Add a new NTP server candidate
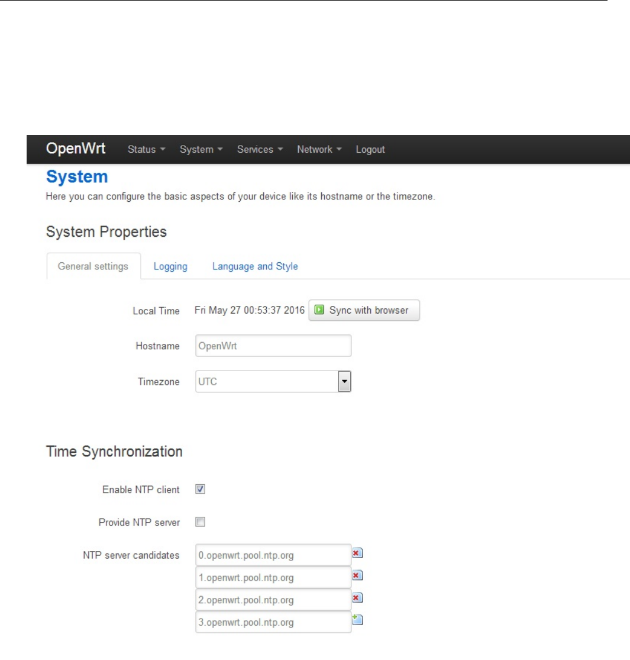Viewport: 630px width, 660px height. (x=357, y=620)
